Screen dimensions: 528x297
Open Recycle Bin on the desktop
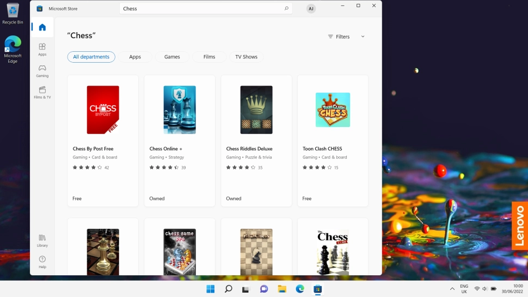[x=13, y=14]
